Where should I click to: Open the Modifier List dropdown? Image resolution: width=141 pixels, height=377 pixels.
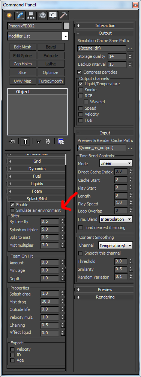[38, 36]
